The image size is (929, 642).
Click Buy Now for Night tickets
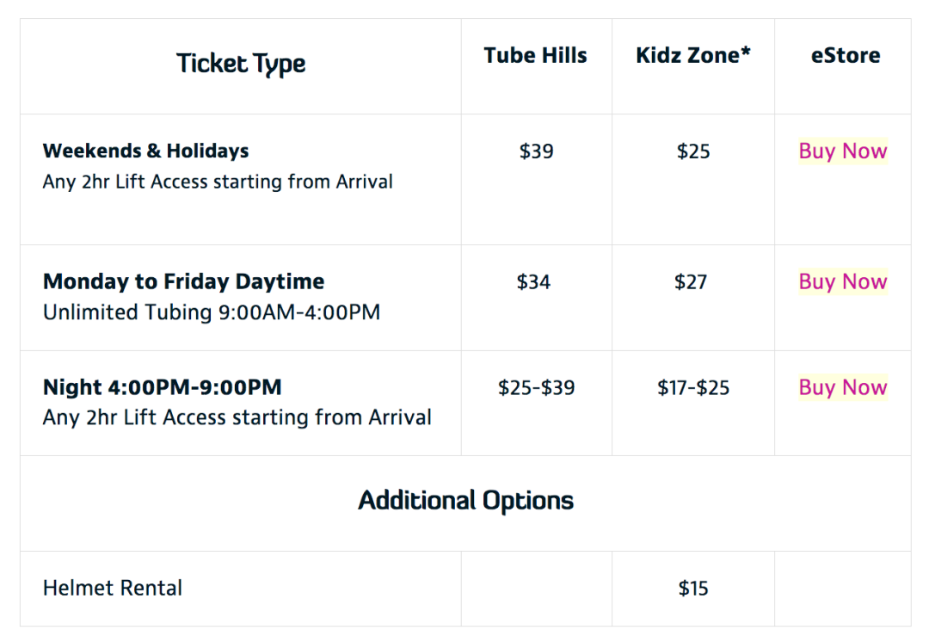coord(842,387)
